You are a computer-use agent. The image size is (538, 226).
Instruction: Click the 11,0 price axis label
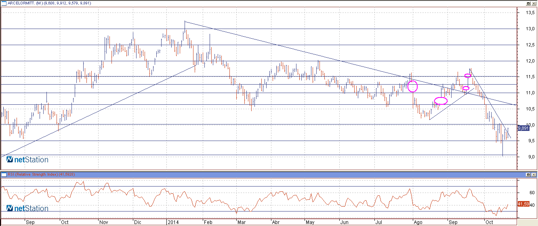pyautogui.click(x=530, y=93)
